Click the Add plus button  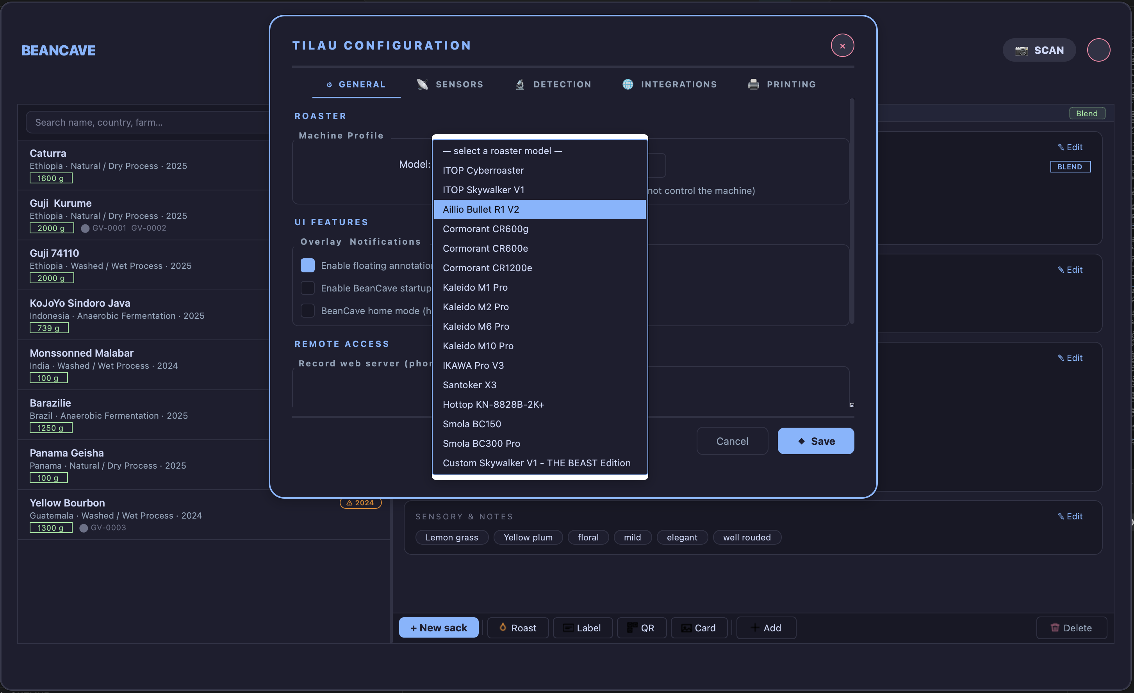(x=766, y=628)
